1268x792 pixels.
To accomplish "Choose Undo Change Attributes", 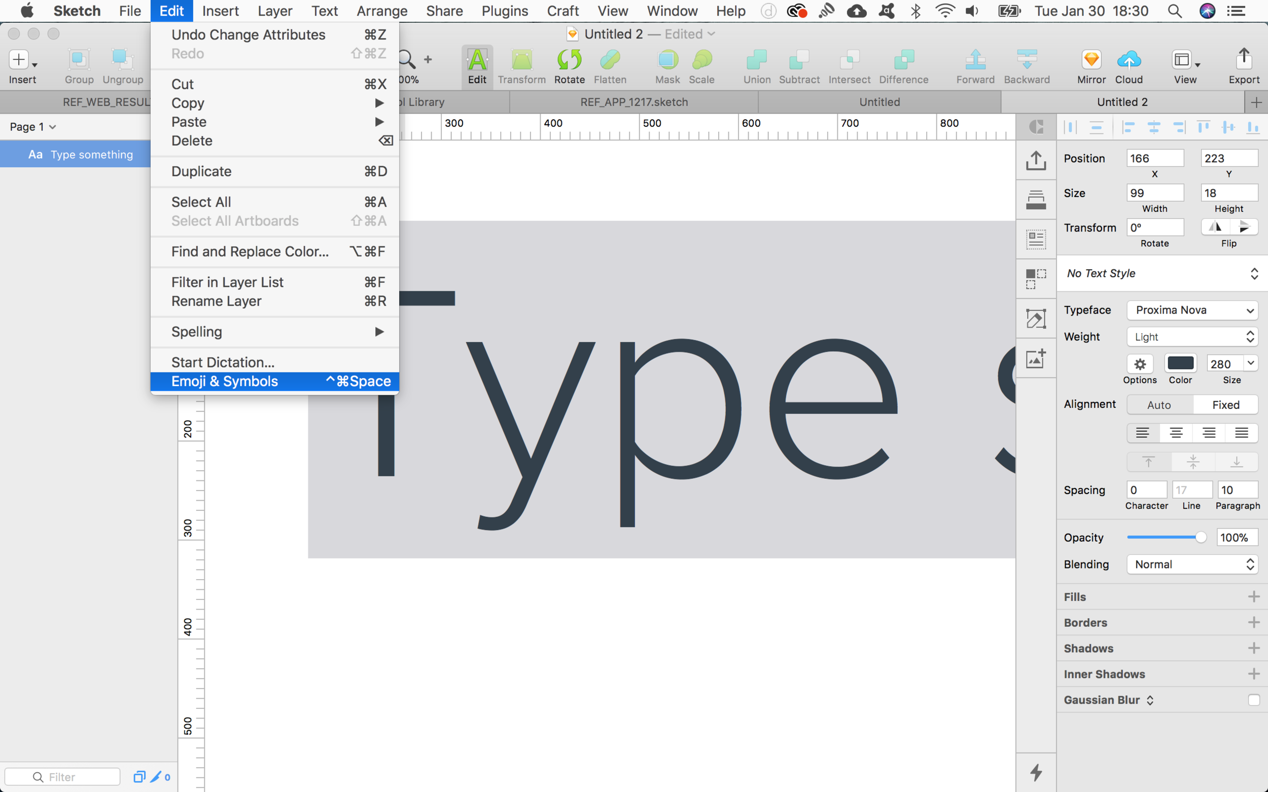I will click(x=275, y=34).
